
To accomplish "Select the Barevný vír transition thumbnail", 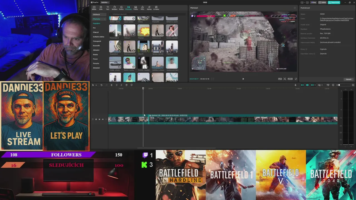I will click(x=158, y=30).
